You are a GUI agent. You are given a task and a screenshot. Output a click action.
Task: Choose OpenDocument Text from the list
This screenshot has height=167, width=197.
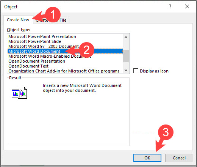65,66
